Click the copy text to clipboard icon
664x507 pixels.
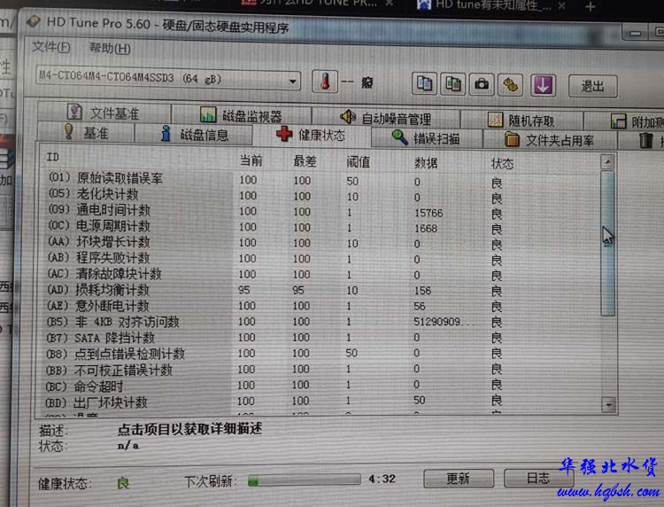point(424,83)
